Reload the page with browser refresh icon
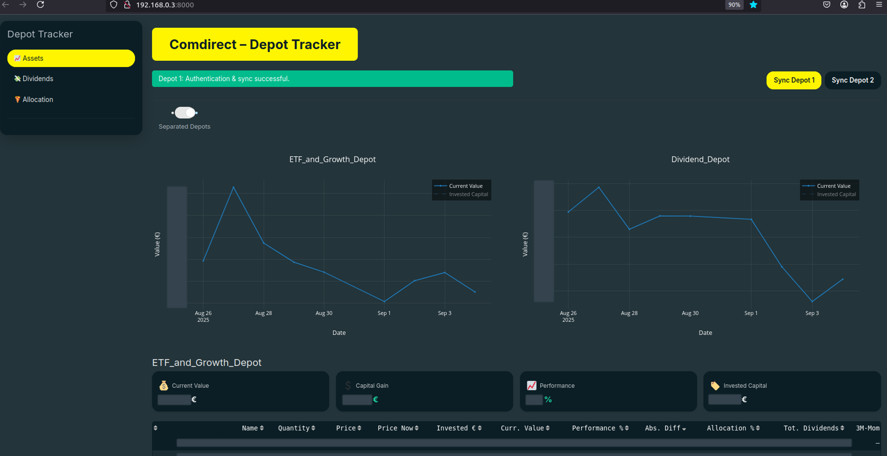 point(40,5)
